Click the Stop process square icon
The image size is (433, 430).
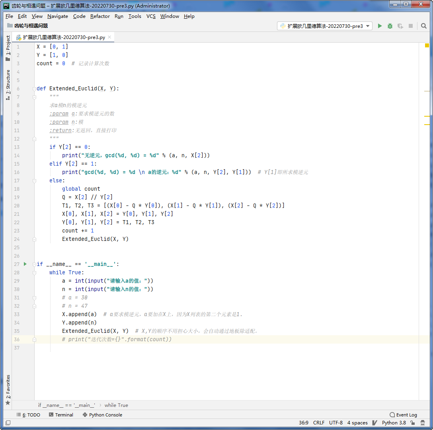pos(411,26)
